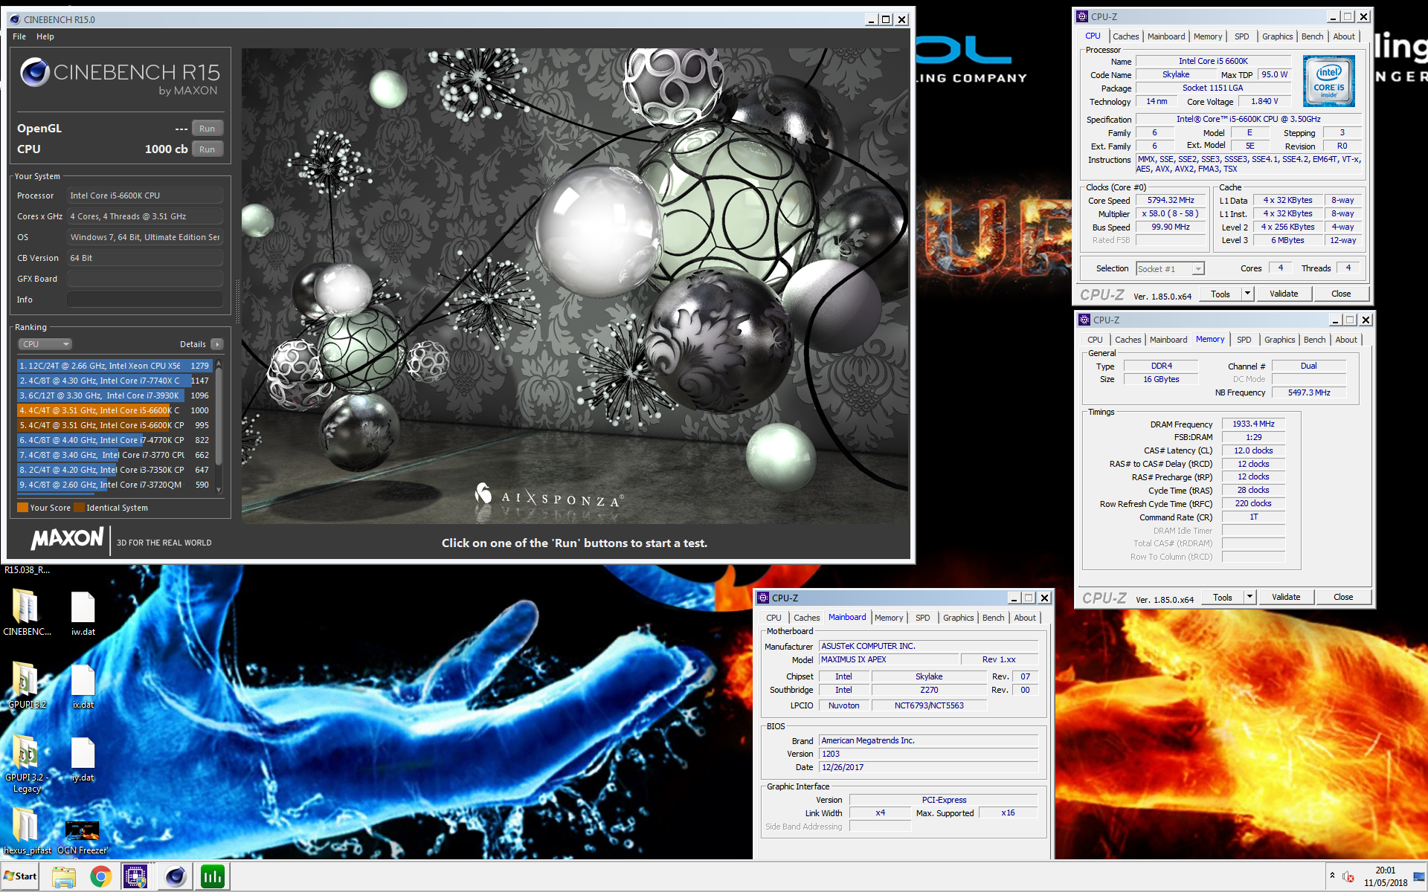The height and width of the screenshot is (892, 1428).
Task: Click the Intel Core i5 logo in CPU-Z
Action: (x=1329, y=81)
